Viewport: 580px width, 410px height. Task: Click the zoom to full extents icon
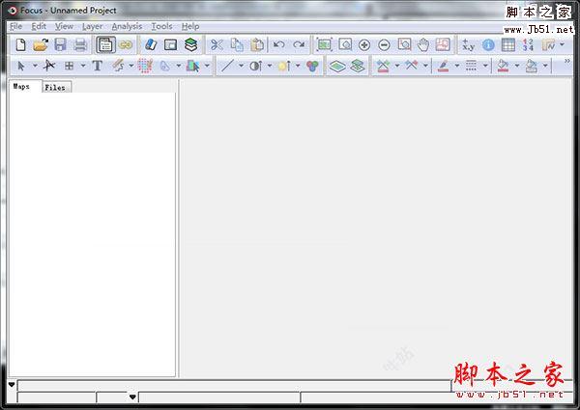pos(325,44)
